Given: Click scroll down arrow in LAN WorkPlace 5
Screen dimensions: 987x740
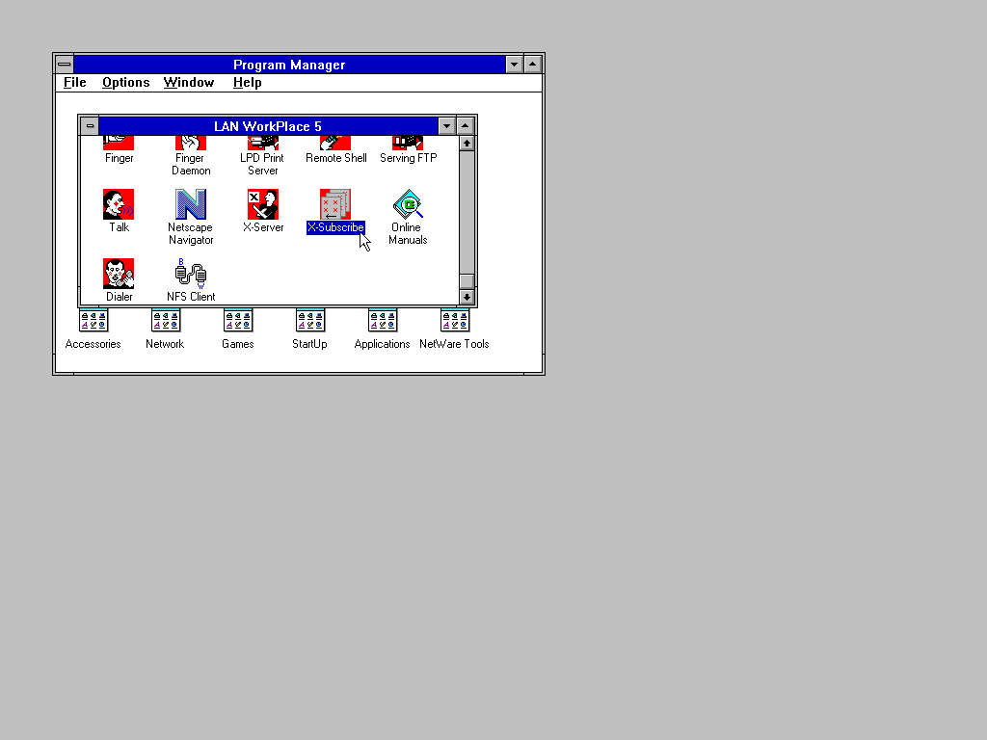Looking at the screenshot, I should 467,297.
